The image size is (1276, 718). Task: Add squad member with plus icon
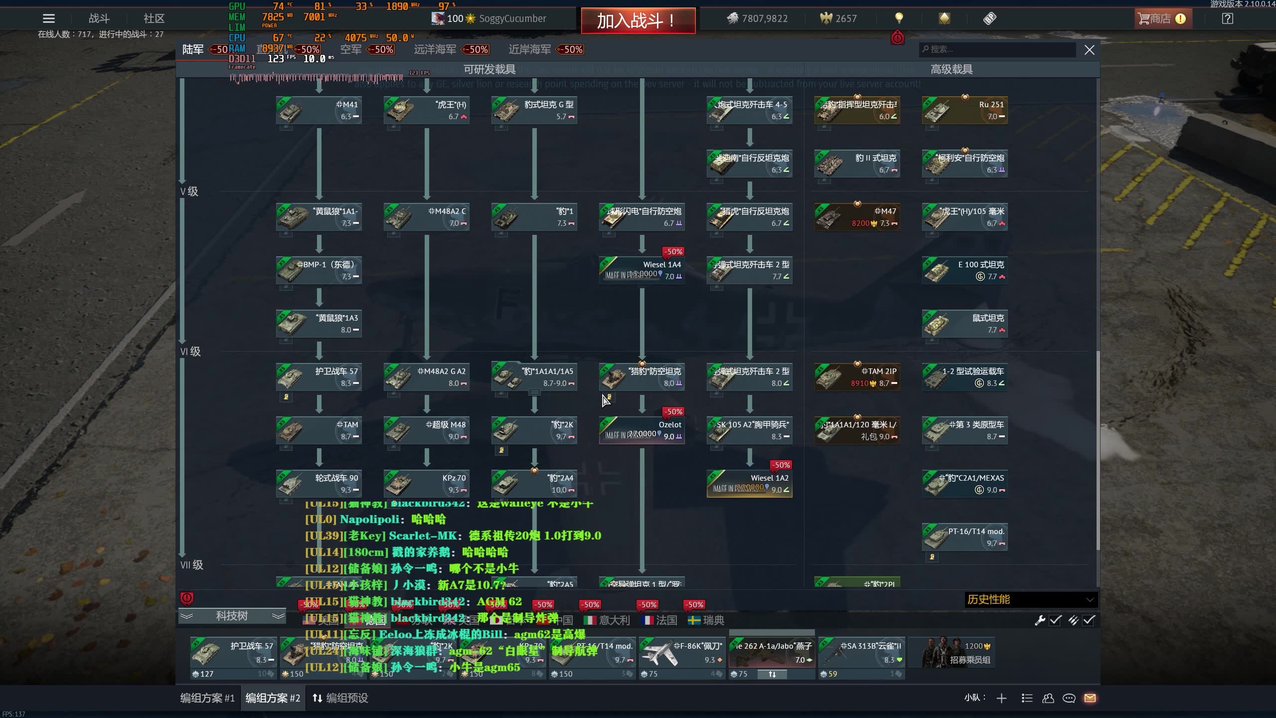(1001, 698)
